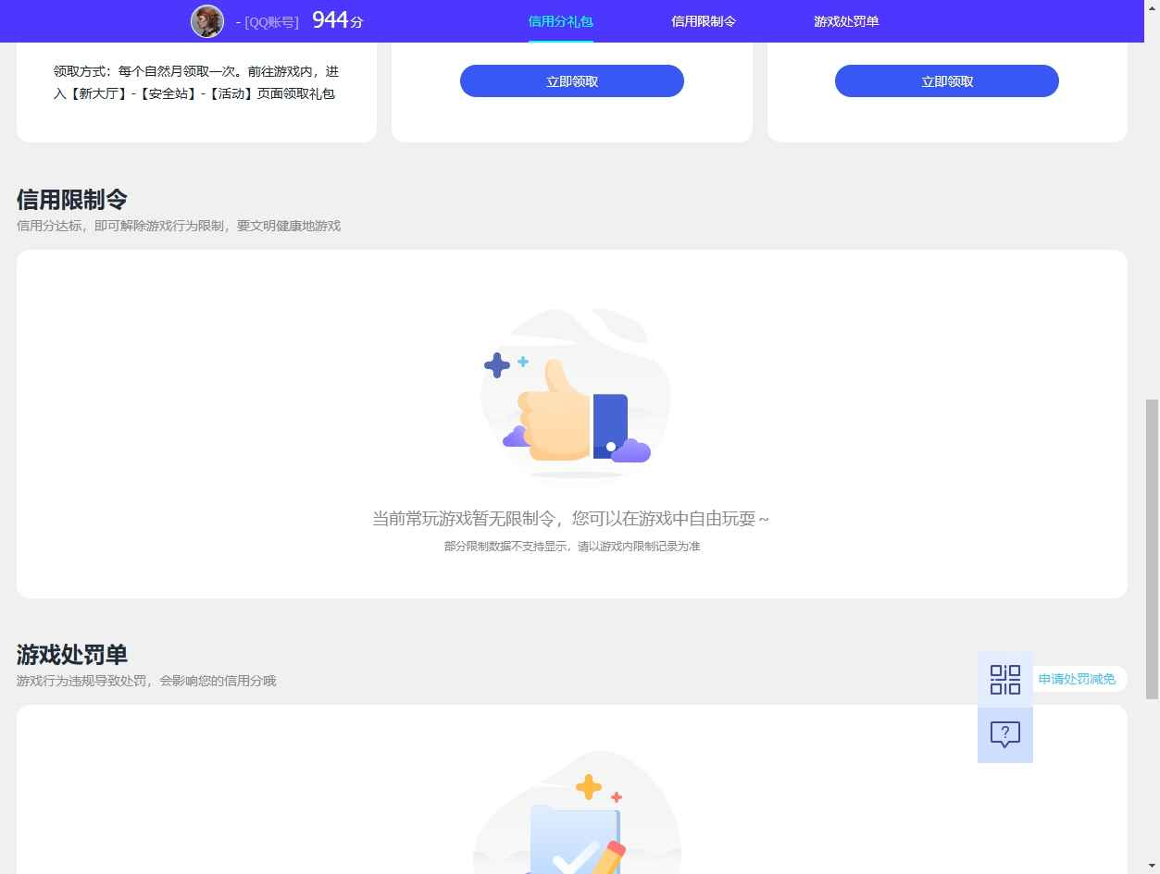
Task: Open the QR code floating icon
Action: [x=1005, y=679]
